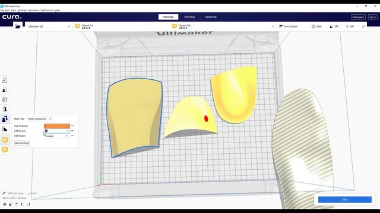Remove the Wall Thickness setting
Screen dimensions: 380x213
(x=72, y=126)
